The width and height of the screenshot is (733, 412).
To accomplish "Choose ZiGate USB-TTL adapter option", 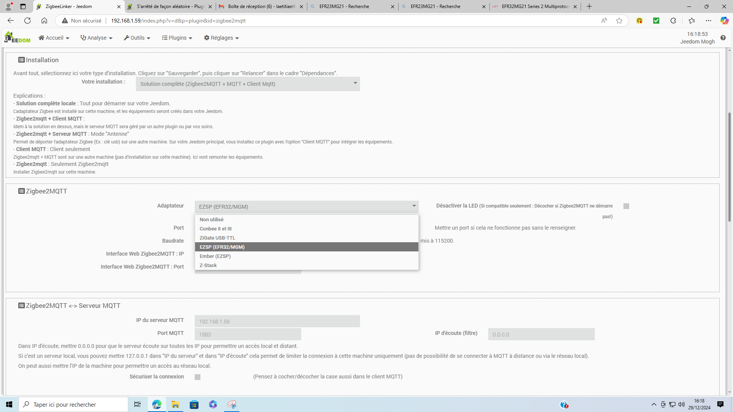I will point(307,238).
